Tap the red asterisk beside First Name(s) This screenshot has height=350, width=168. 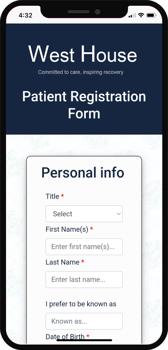click(x=92, y=229)
